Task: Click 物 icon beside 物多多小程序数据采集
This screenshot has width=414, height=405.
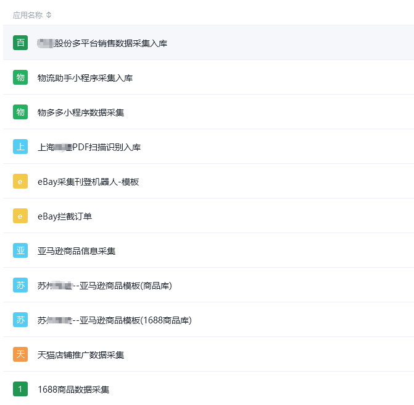Action: [x=20, y=112]
